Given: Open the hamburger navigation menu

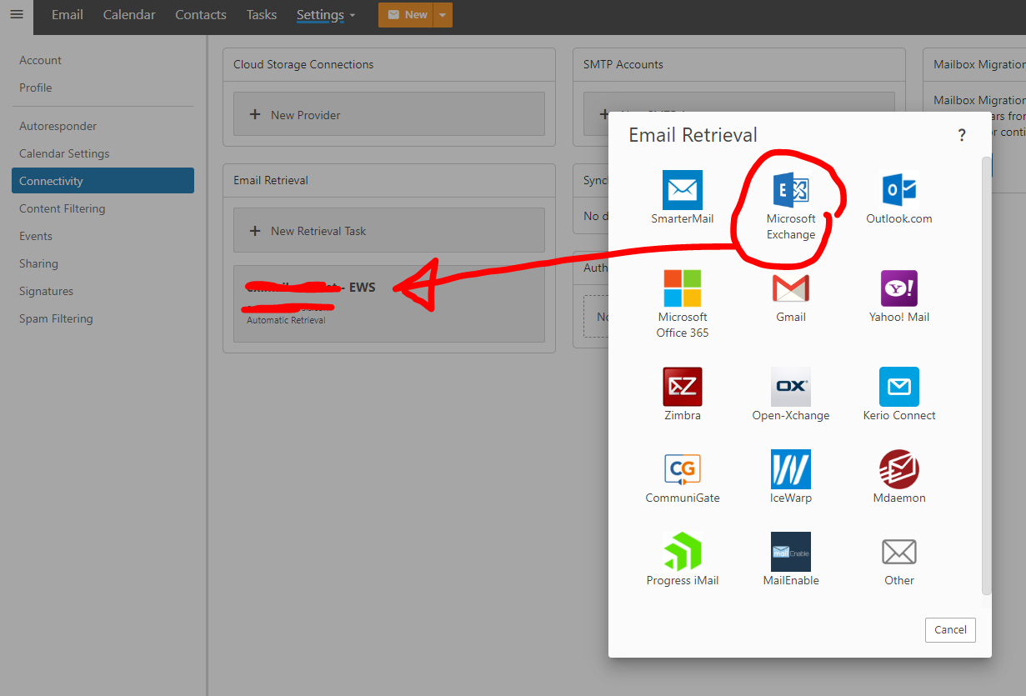Looking at the screenshot, I should pos(17,15).
